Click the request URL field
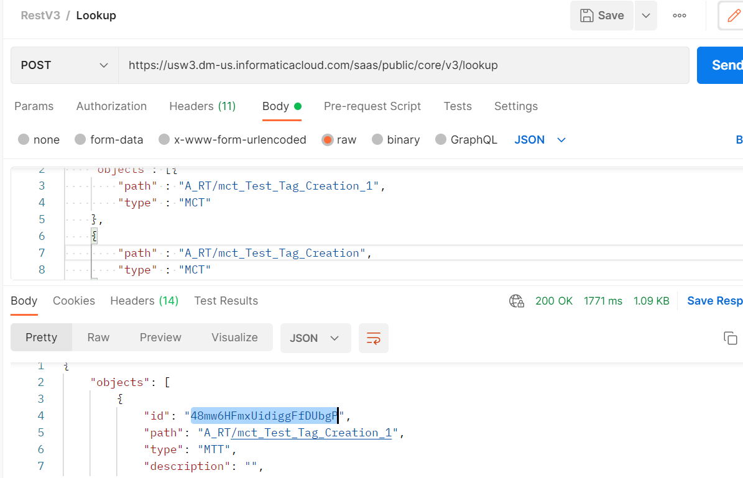The image size is (743, 478). [x=404, y=65]
